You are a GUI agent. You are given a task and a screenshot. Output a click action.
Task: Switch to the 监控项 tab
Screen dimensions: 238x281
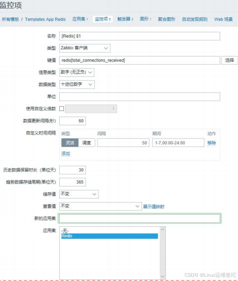click(103, 19)
